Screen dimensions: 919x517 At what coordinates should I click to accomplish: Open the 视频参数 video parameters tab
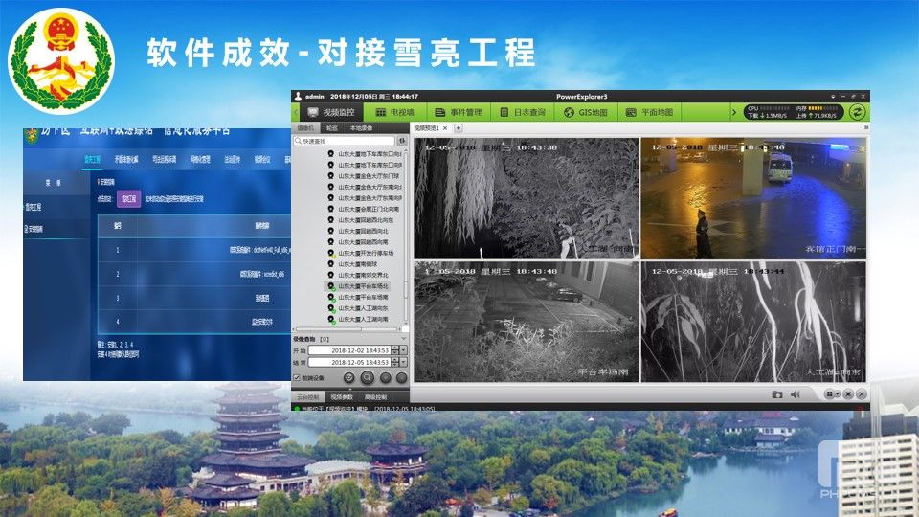coord(342,397)
